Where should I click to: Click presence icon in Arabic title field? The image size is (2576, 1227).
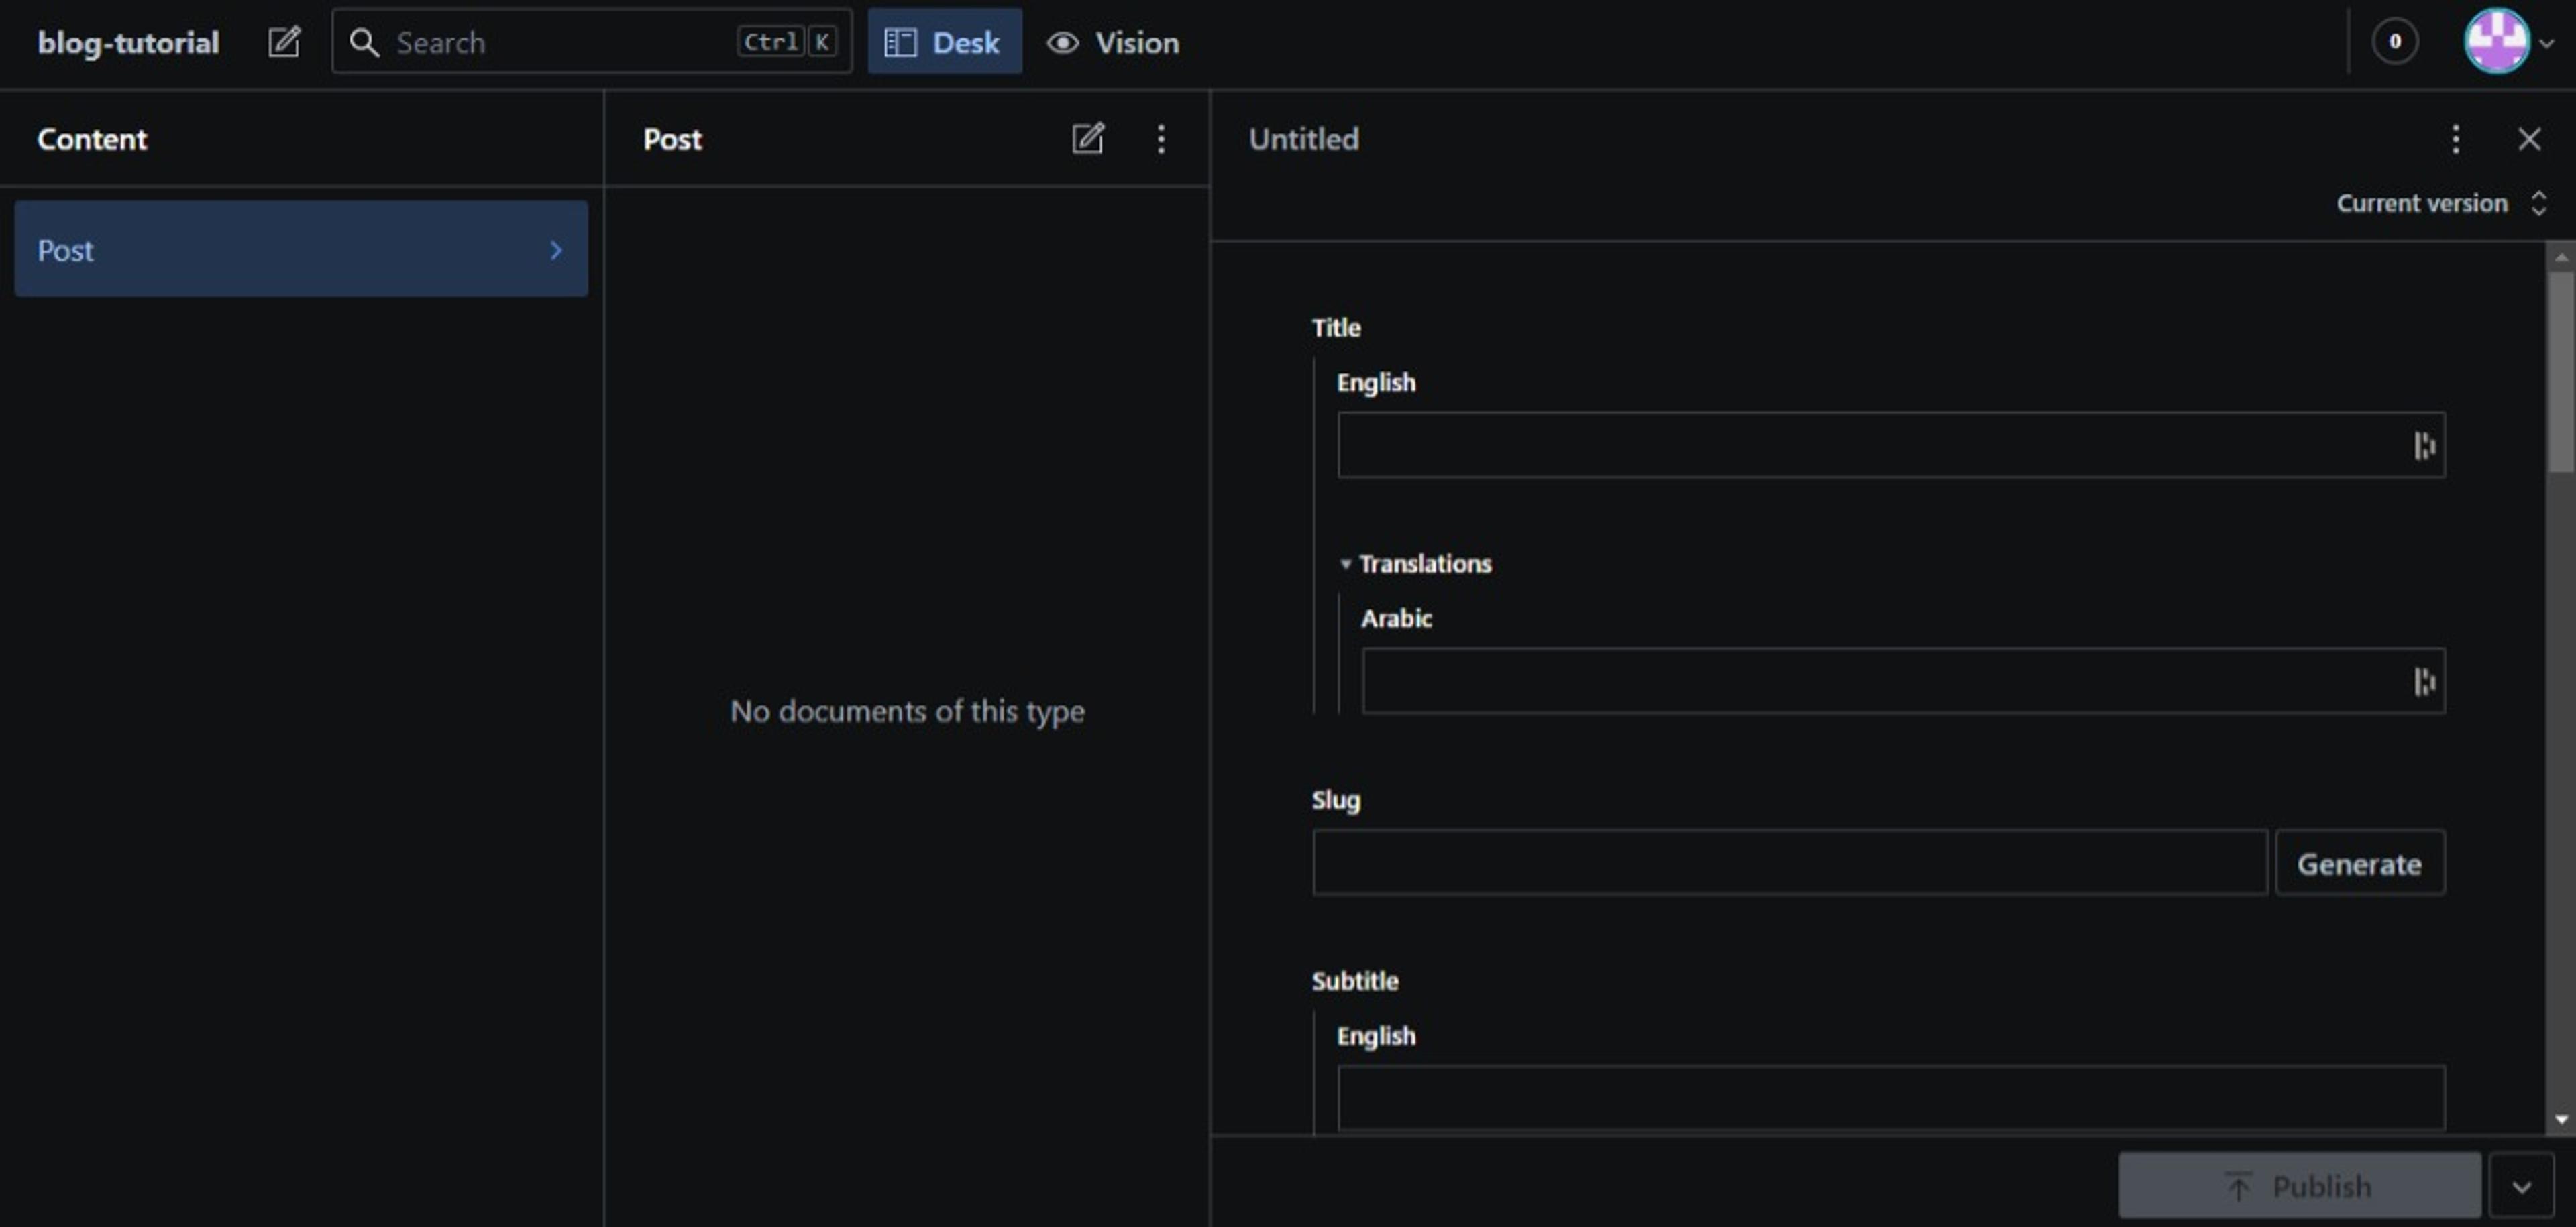pyautogui.click(x=2424, y=681)
